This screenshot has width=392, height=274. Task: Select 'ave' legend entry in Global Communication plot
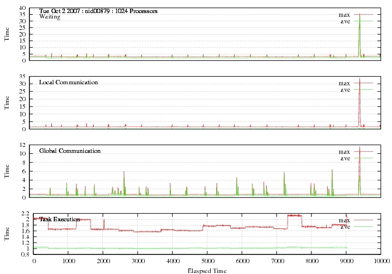[345, 158]
